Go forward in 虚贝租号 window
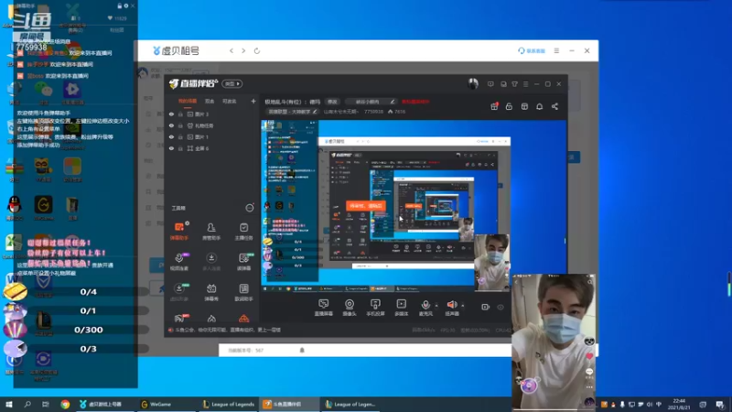The height and width of the screenshot is (412, 732). click(243, 50)
